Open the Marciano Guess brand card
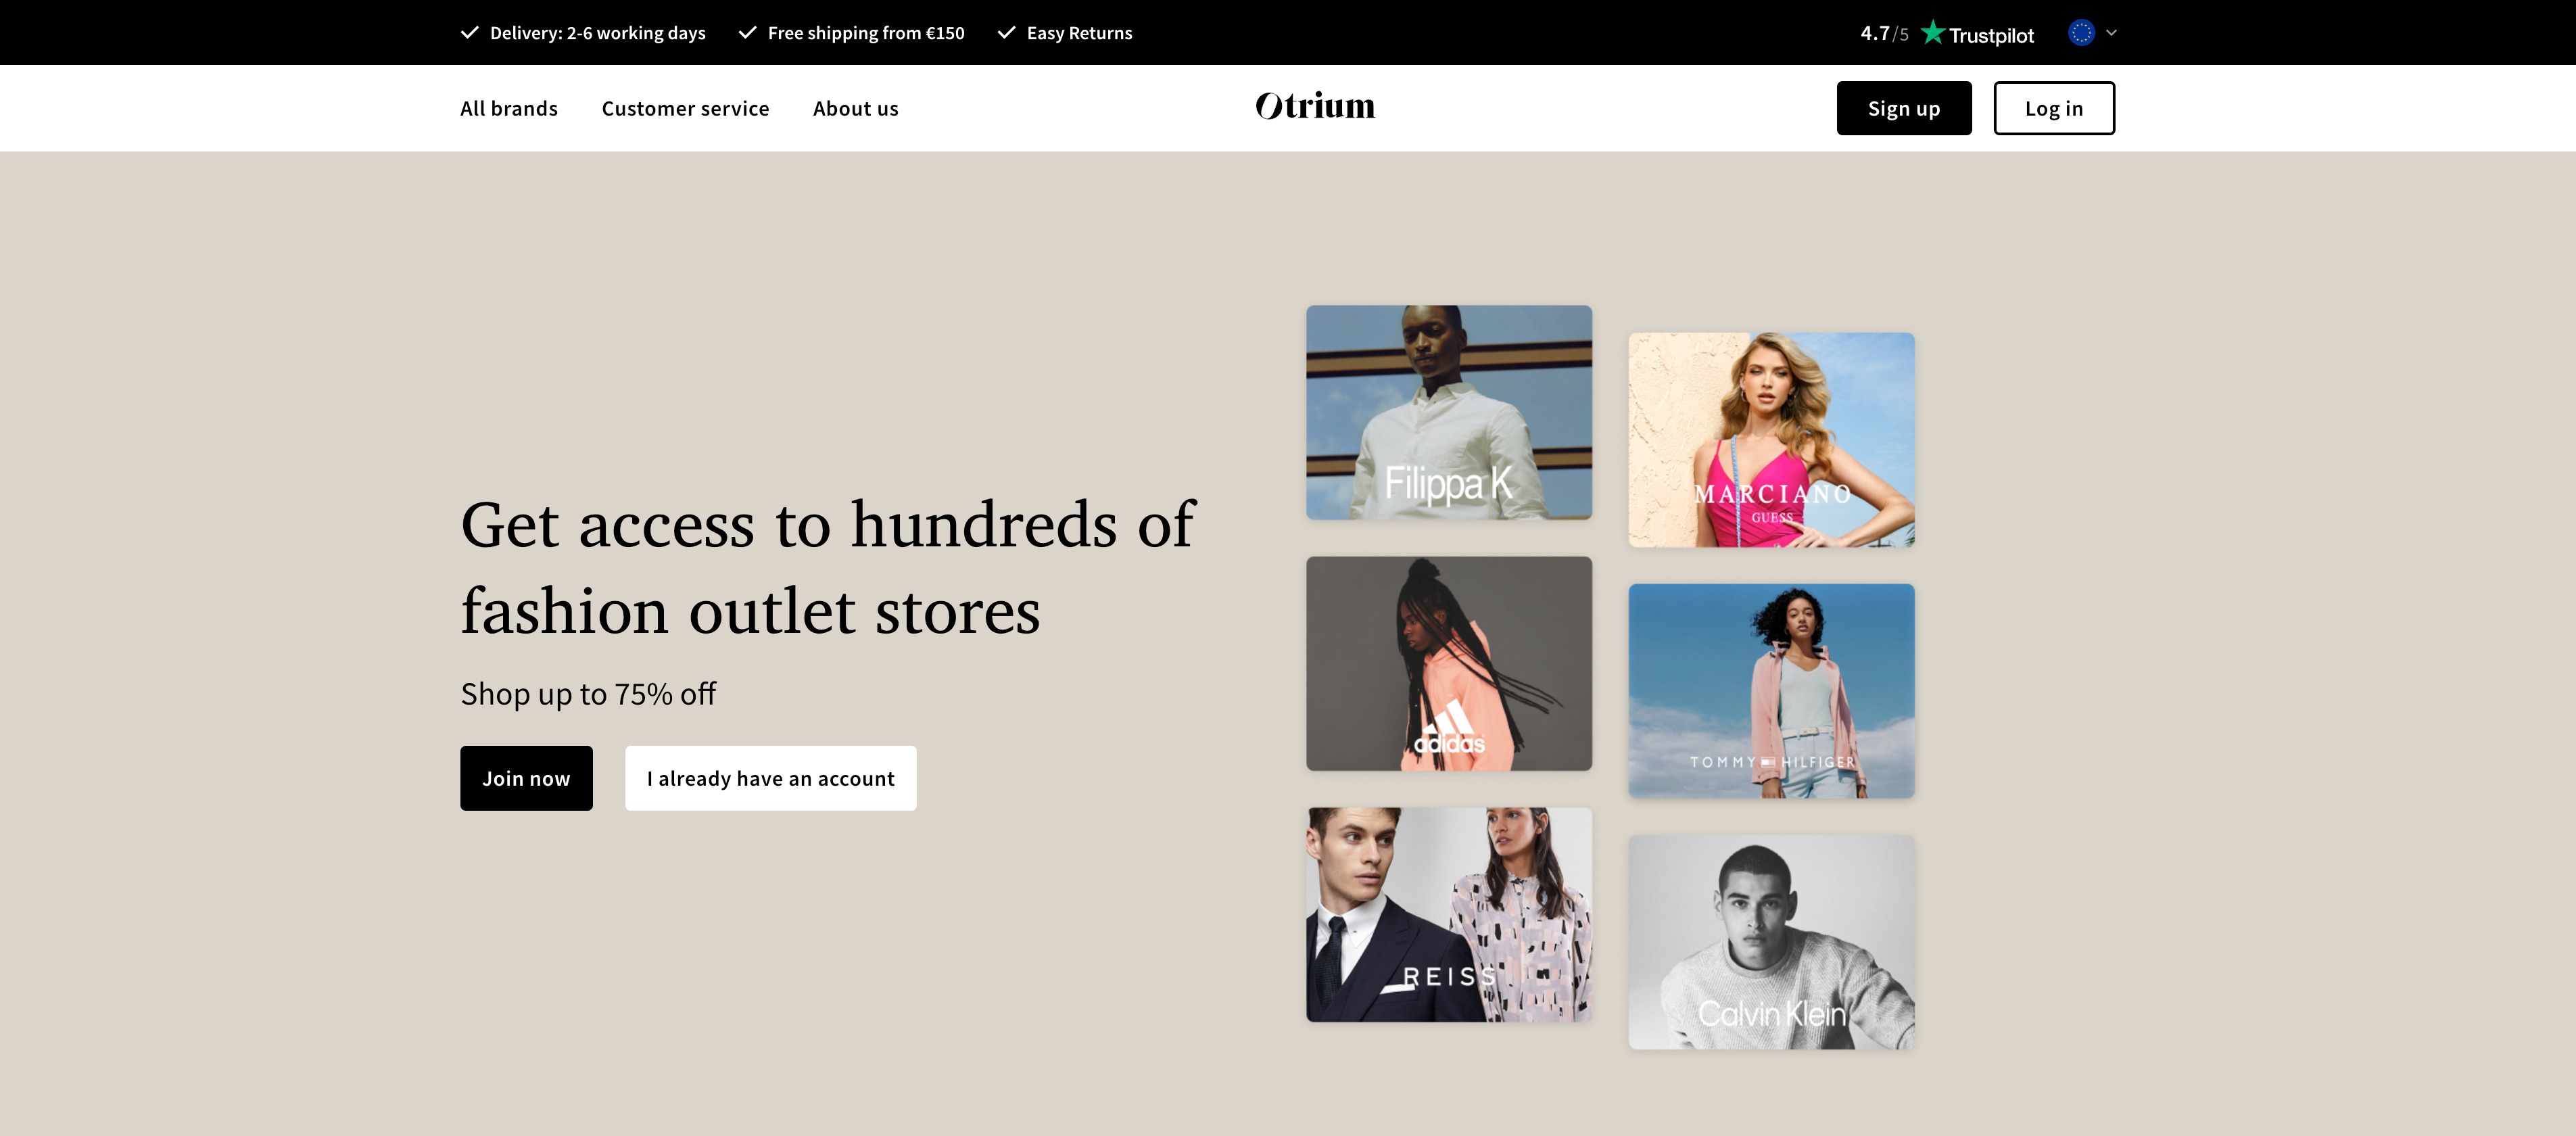Image resolution: width=2576 pixels, height=1136 pixels. point(1771,440)
